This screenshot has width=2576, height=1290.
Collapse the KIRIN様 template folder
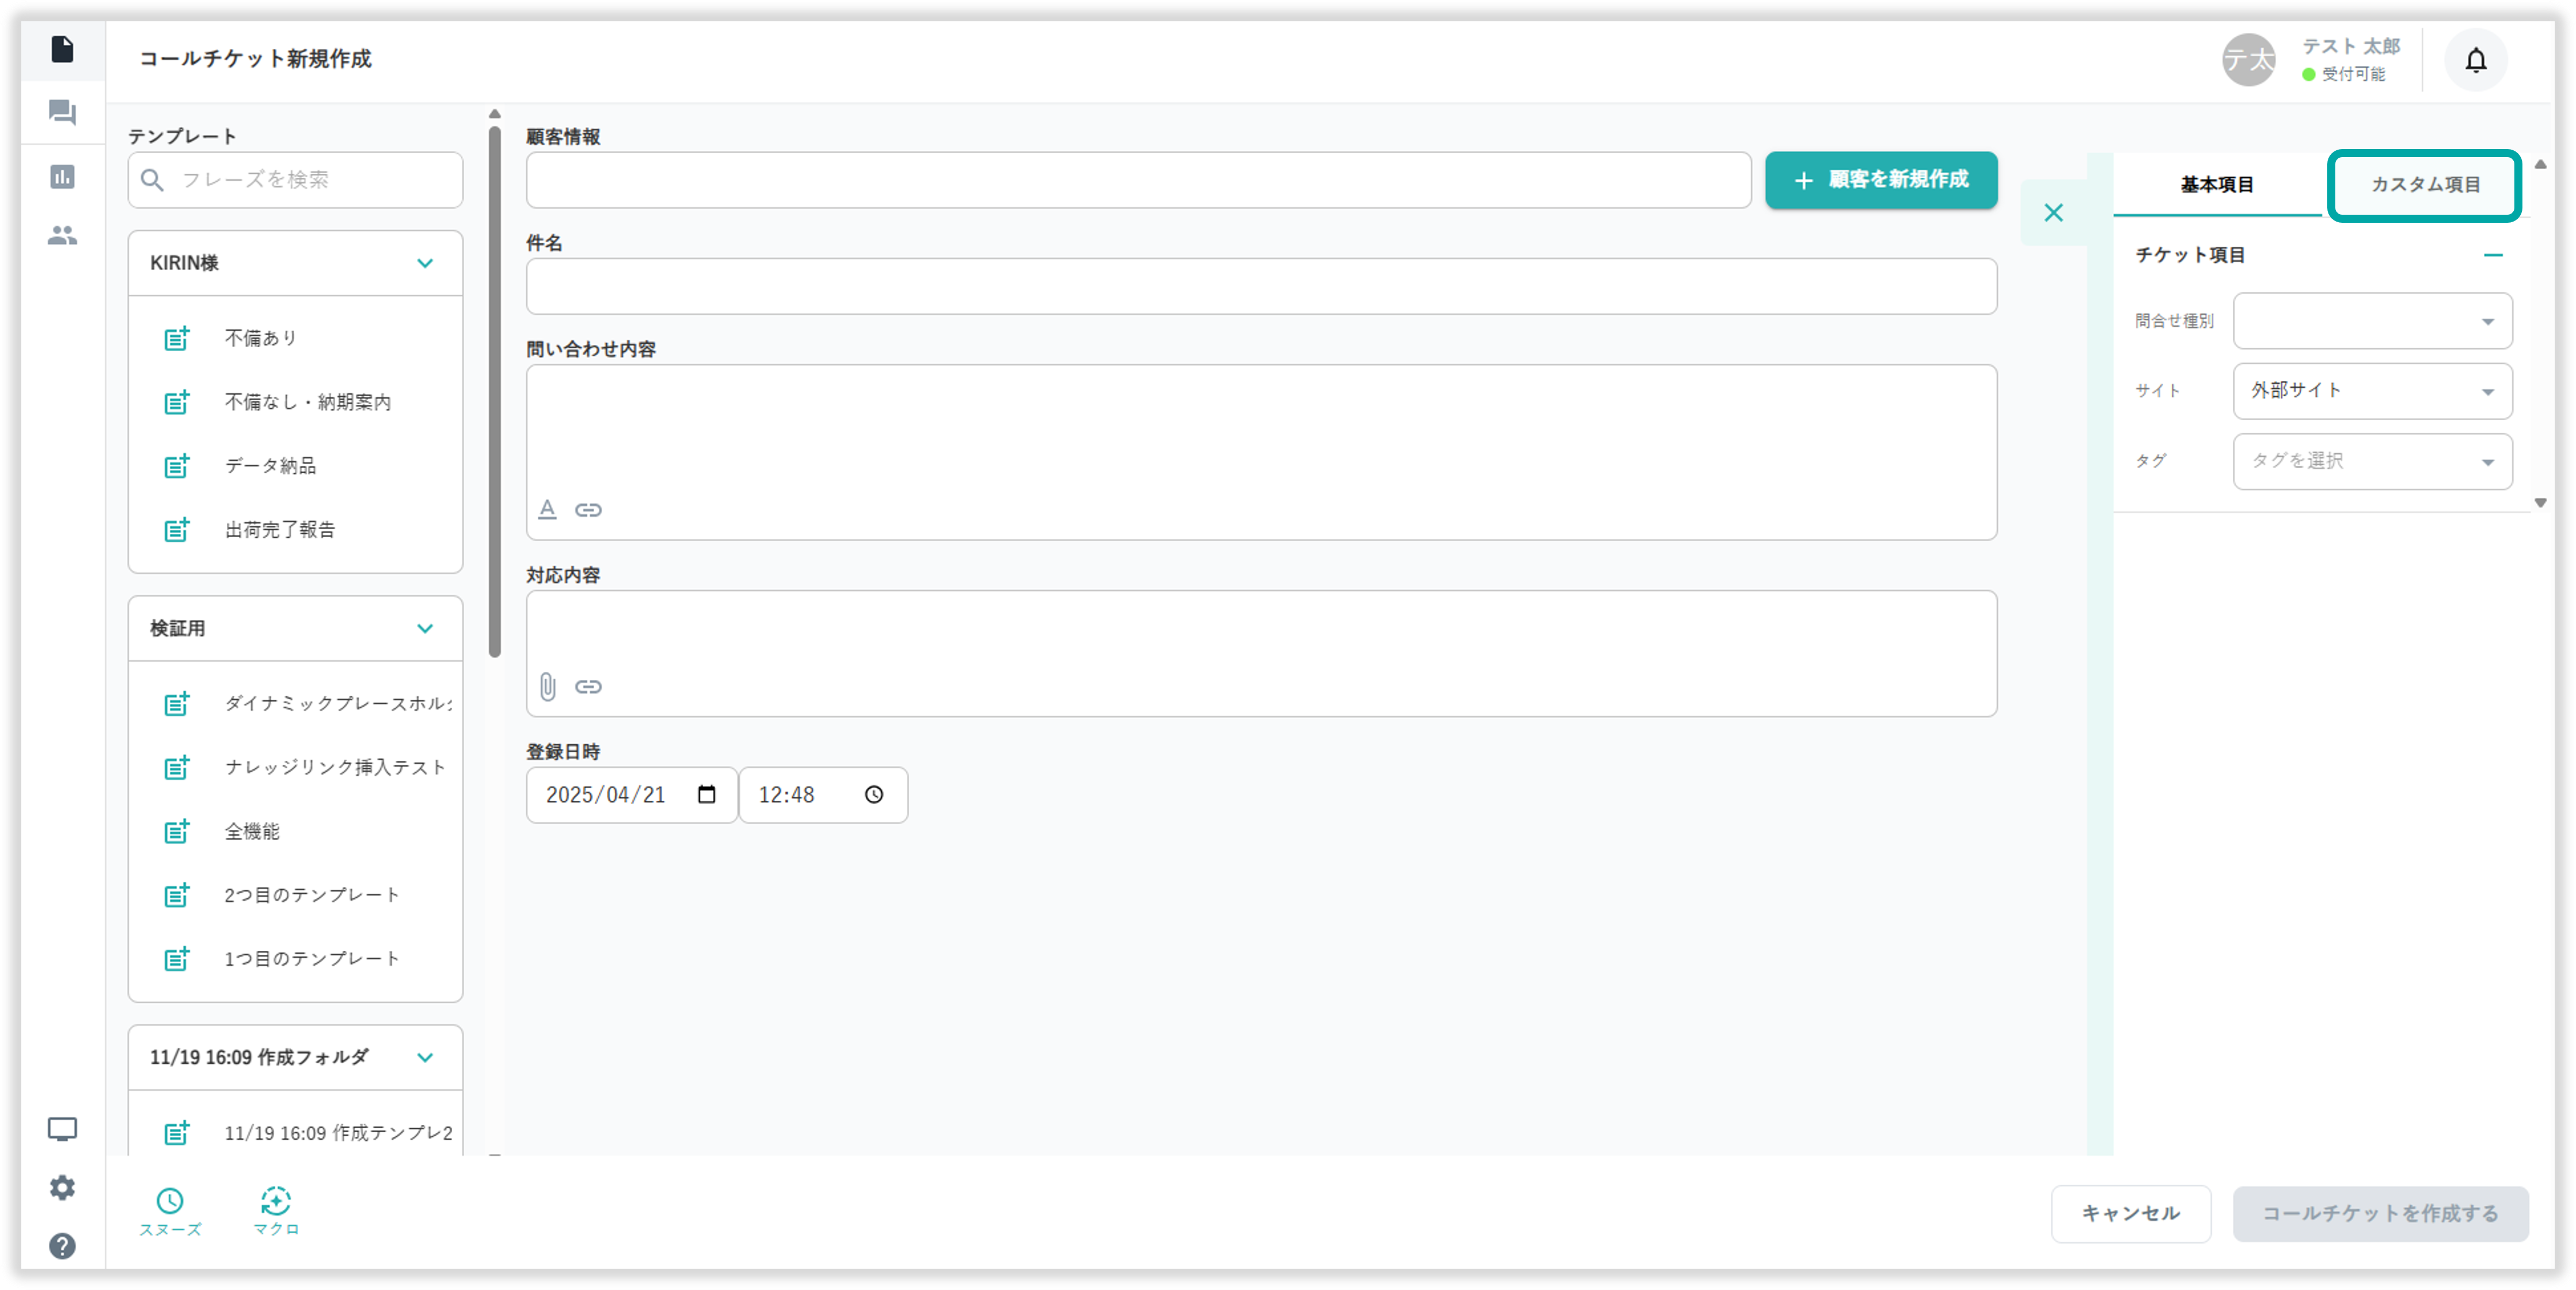(425, 263)
